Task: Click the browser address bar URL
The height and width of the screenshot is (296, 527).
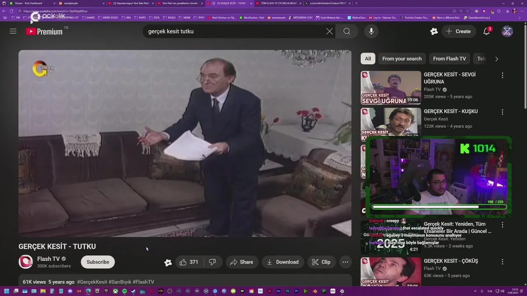Action: click(x=56, y=11)
